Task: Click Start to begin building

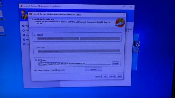Action: point(105,76)
